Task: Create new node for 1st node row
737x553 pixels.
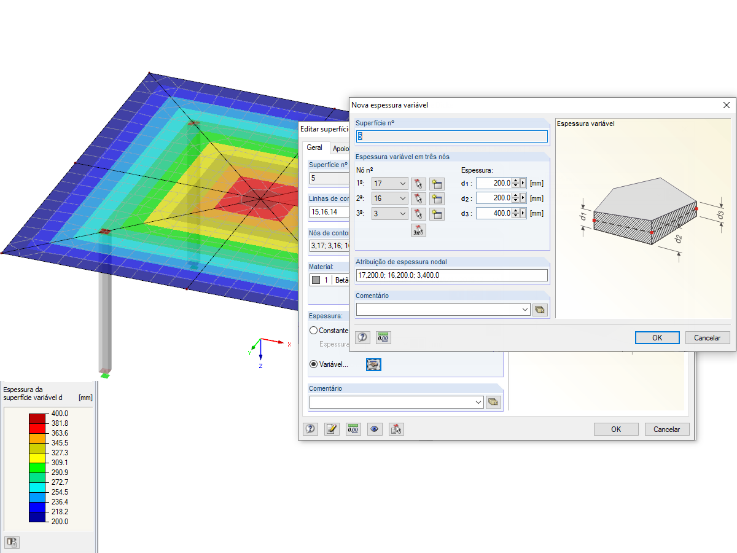Action: [x=437, y=183]
